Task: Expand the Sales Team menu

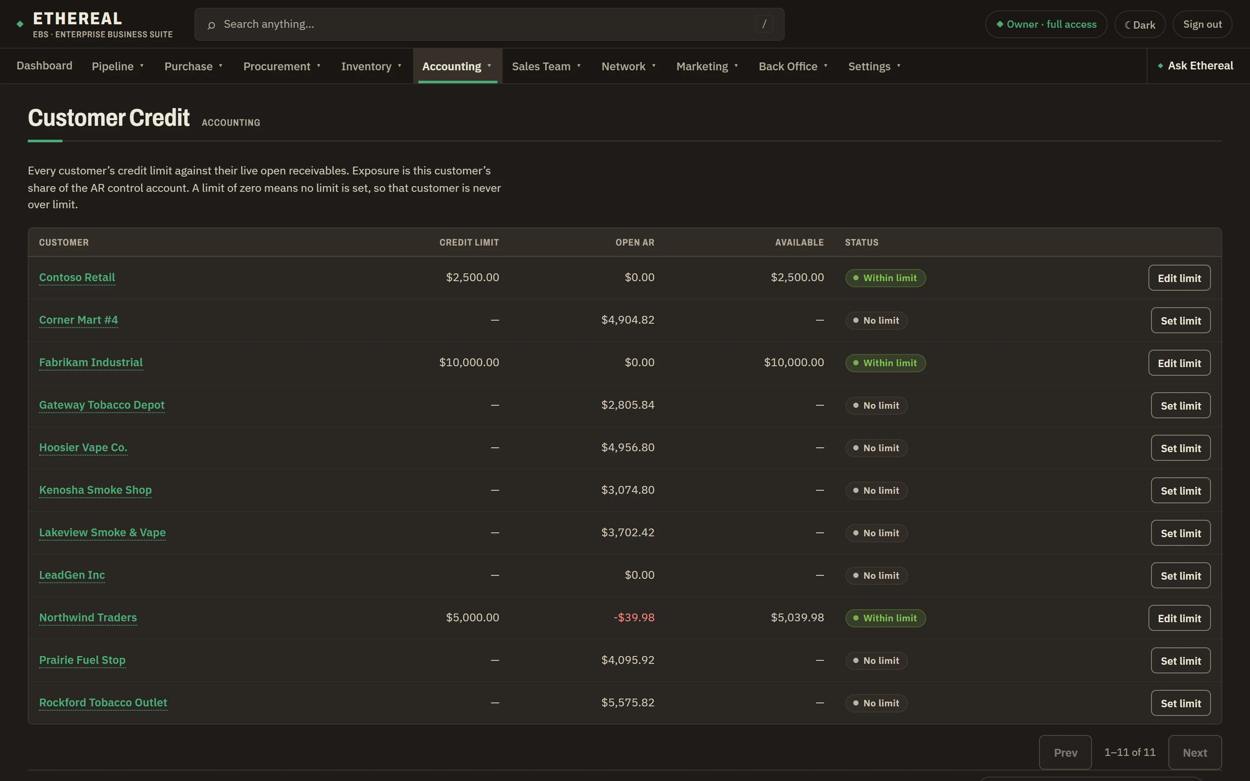Action: click(x=546, y=66)
